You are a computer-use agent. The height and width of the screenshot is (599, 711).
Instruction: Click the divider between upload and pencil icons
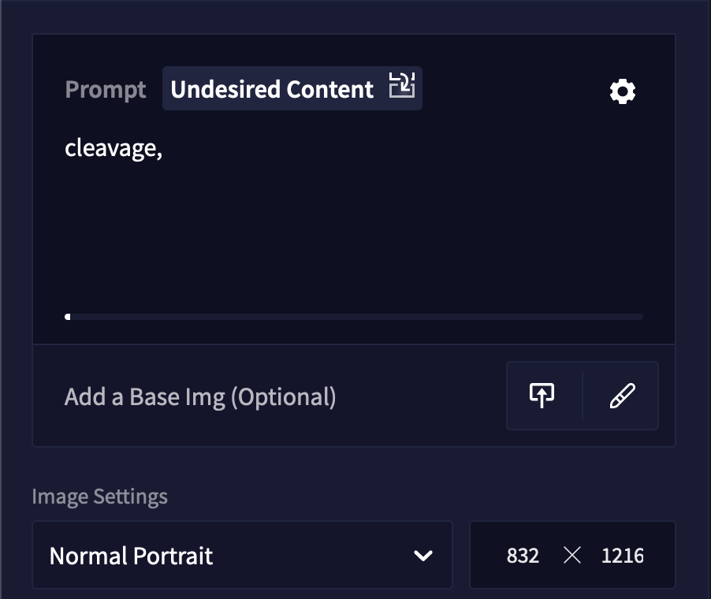pos(583,396)
